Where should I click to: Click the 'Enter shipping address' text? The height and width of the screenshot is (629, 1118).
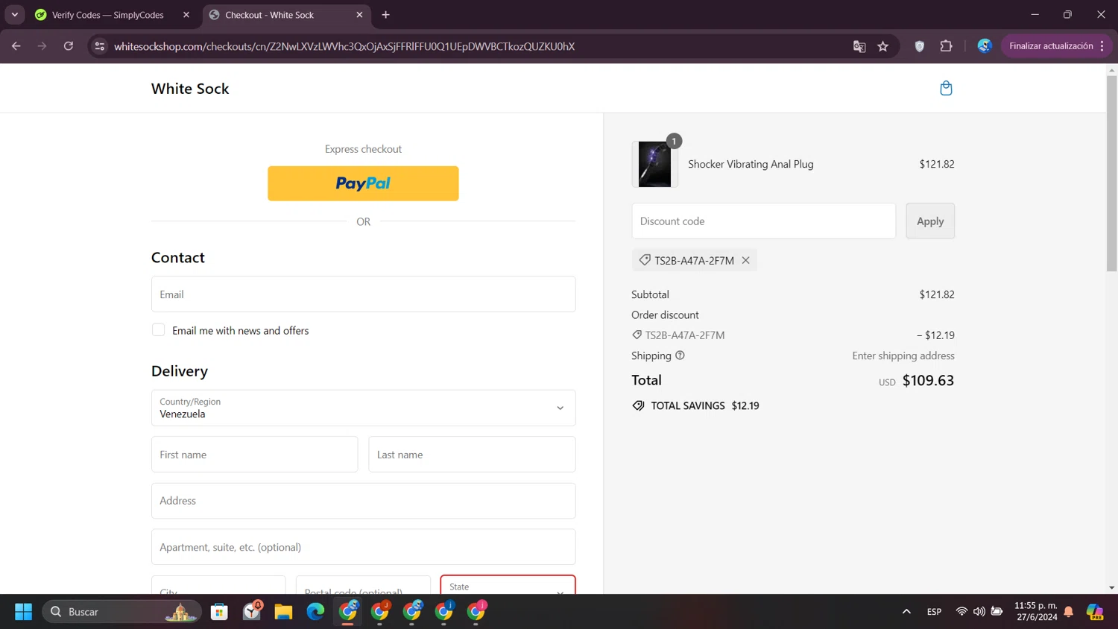(903, 356)
